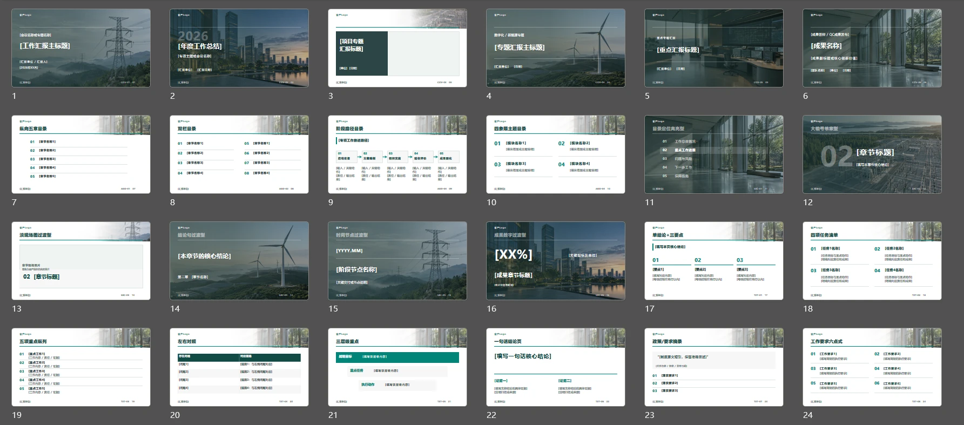Image resolution: width=964 pixels, height=425 pixels.
Task: Open slide 20 左右对照 table thumbnail
Action: (x=239, y=367)
